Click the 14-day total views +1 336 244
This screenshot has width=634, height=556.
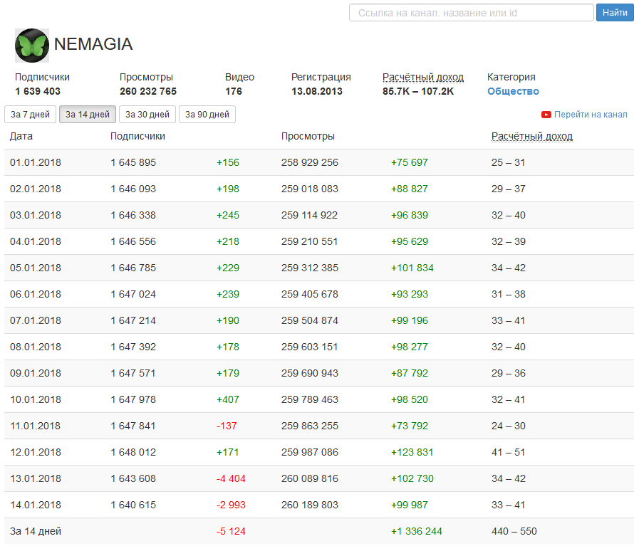(417, 531)
